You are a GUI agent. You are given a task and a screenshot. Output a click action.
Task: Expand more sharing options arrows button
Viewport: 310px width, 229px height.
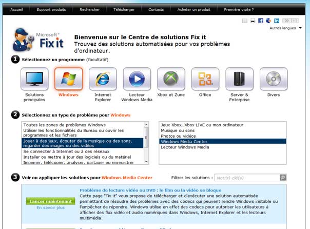(x=286, y=21)
